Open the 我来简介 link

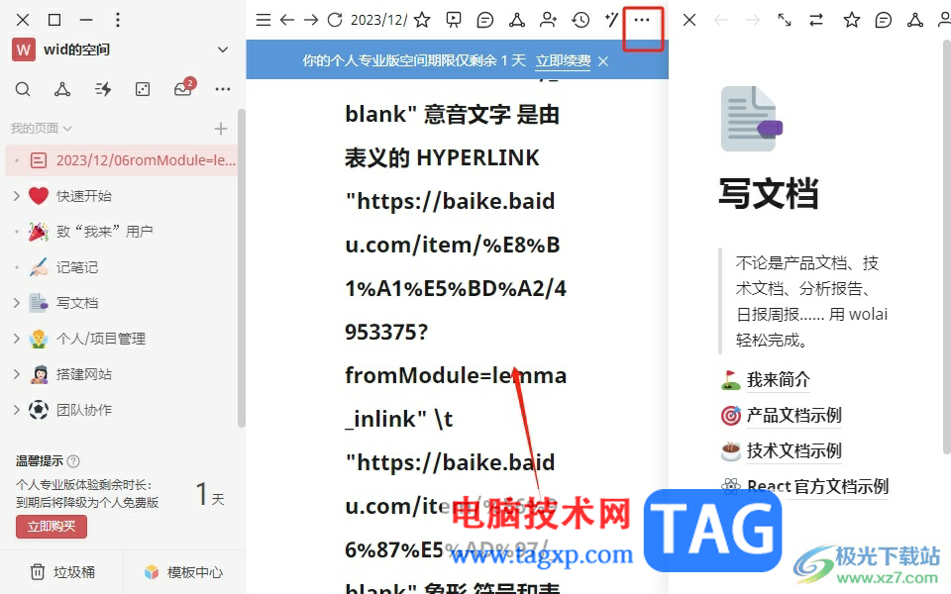tap(779, 379)
